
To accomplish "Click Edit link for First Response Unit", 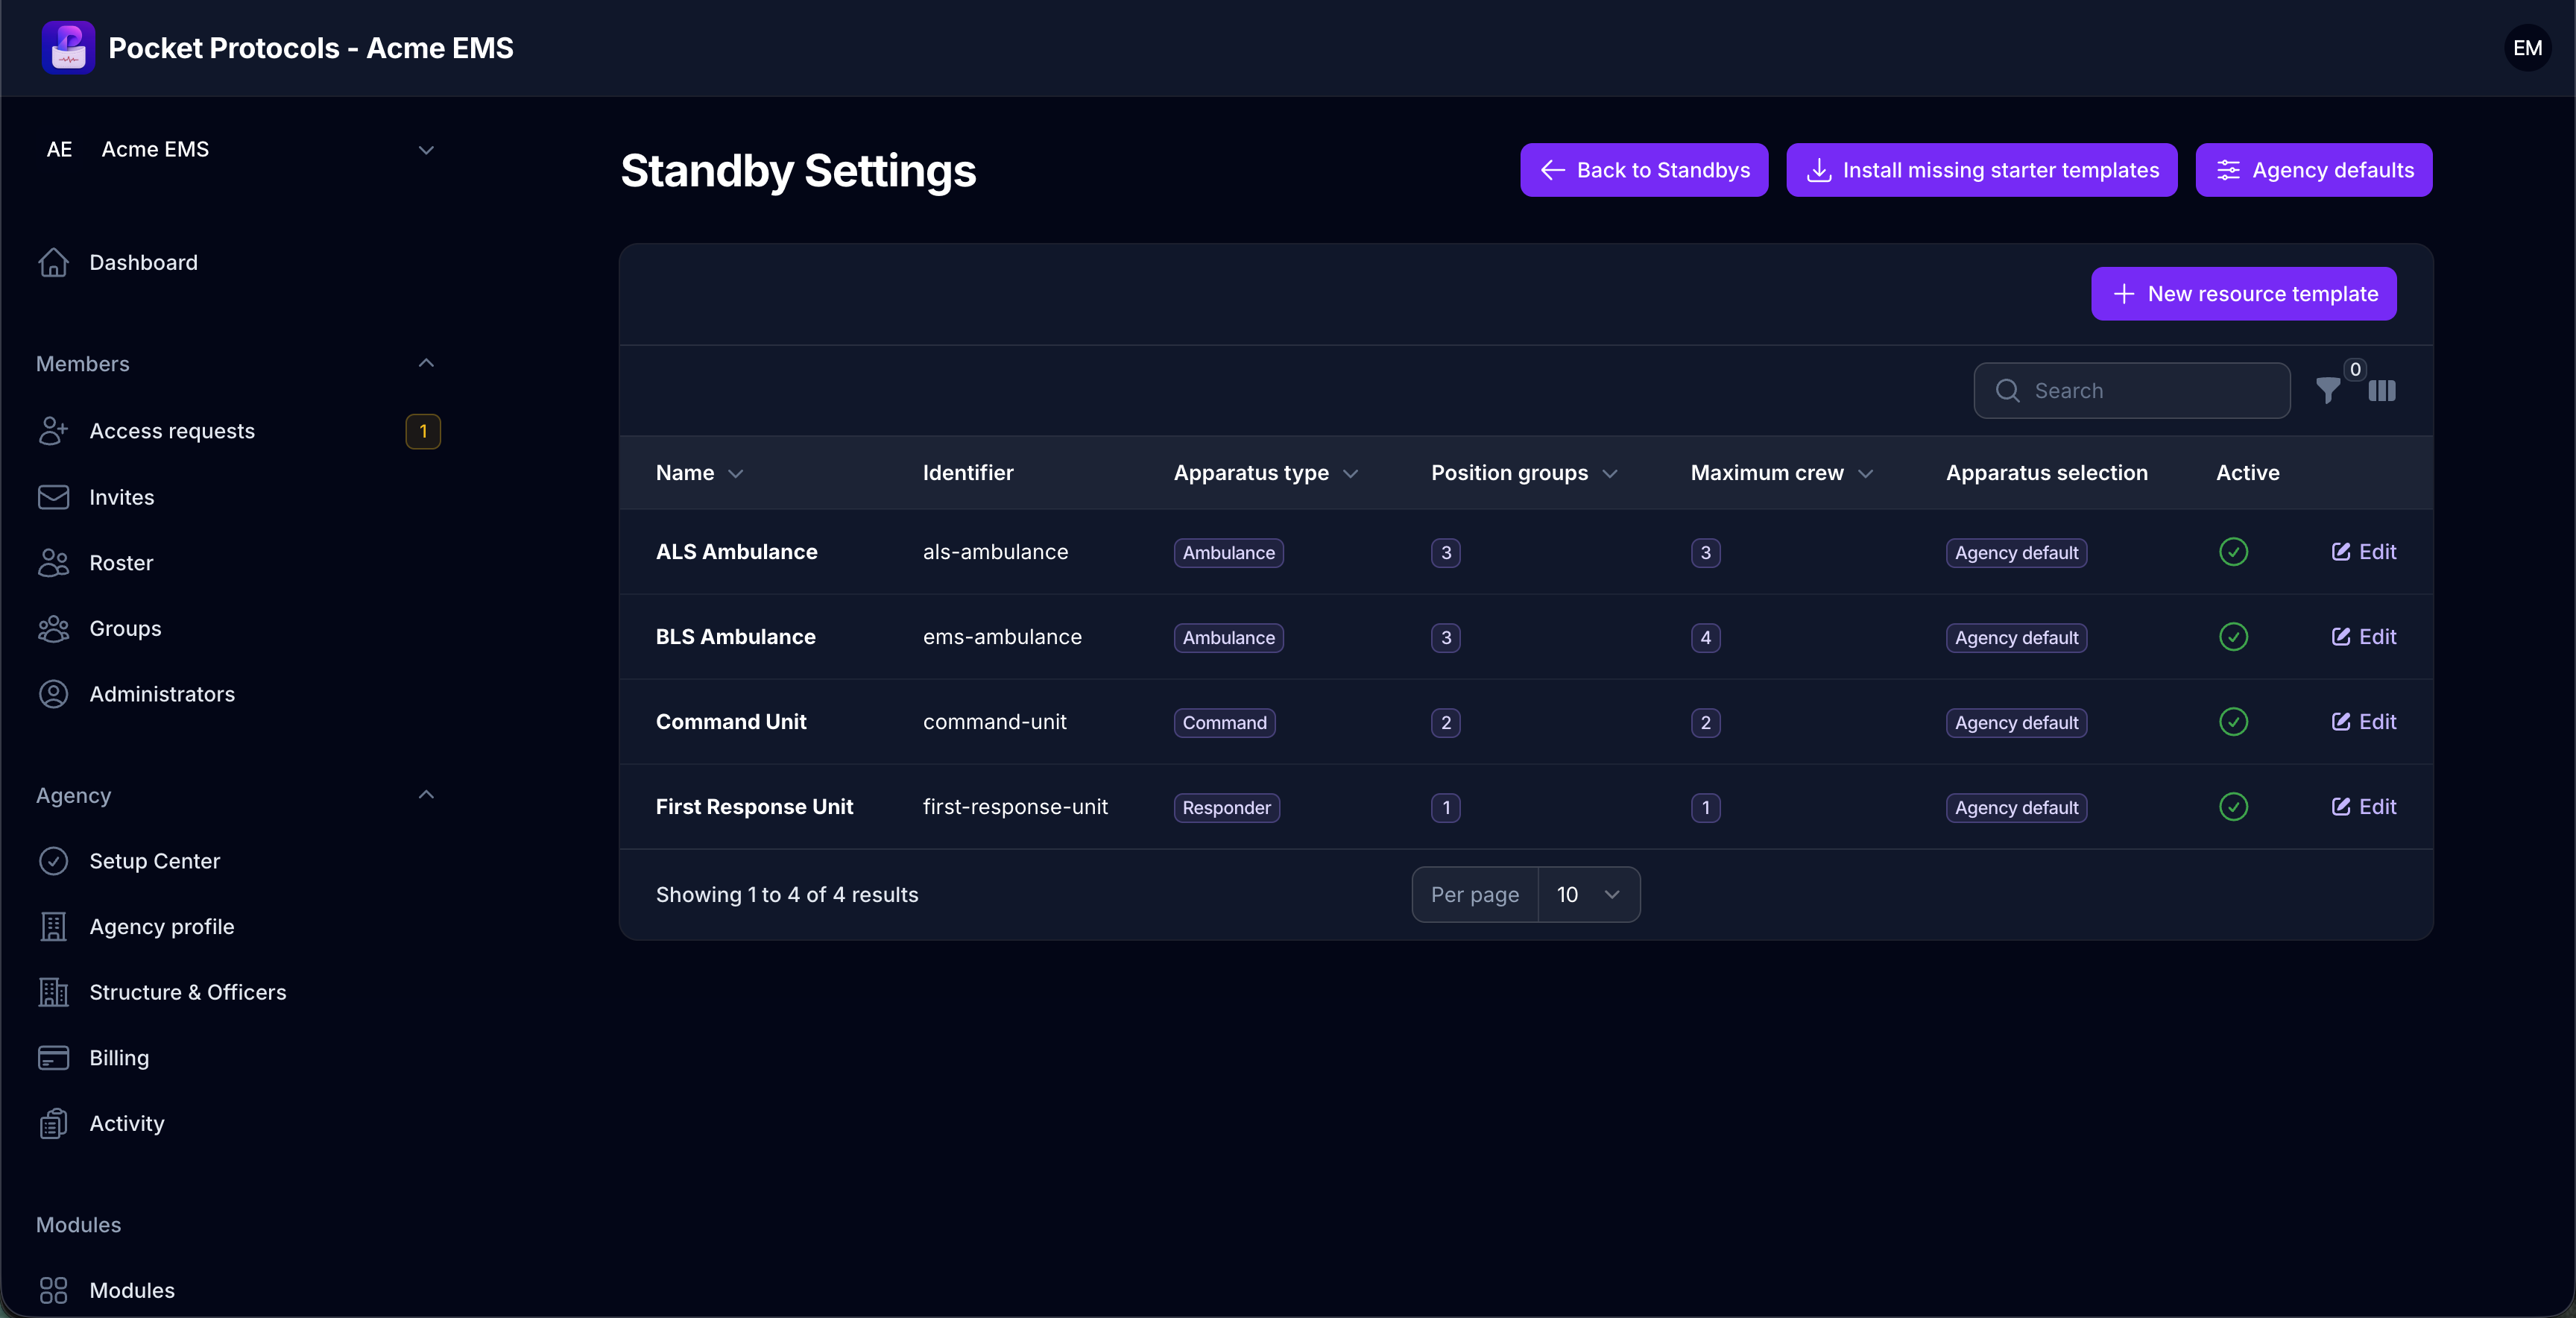I will tap(2363, 807).
